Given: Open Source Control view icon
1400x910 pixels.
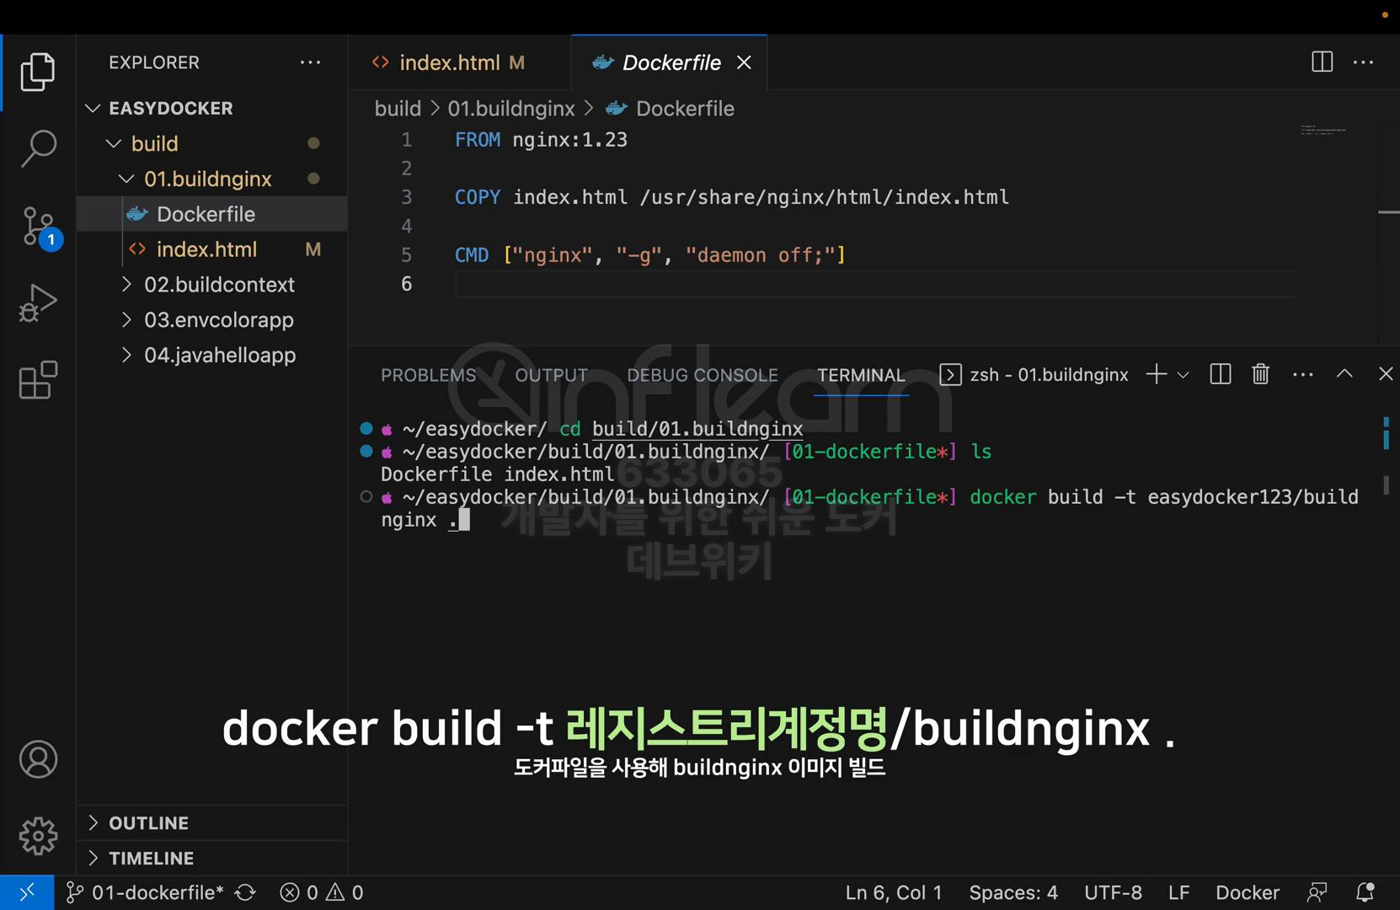Looking at the screenshot, I should (x=40, y=226).
